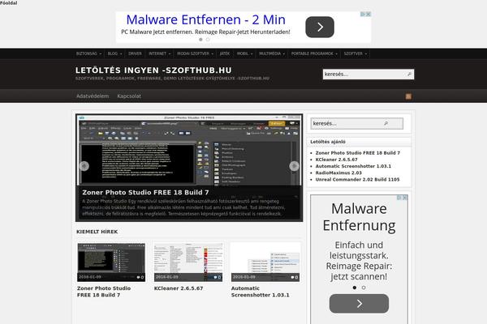Viewport: 487px width, 324px height.
Task: Open Zoner Photo Studio link in Letöltés ajánló
Action: [x=357, y=153]
